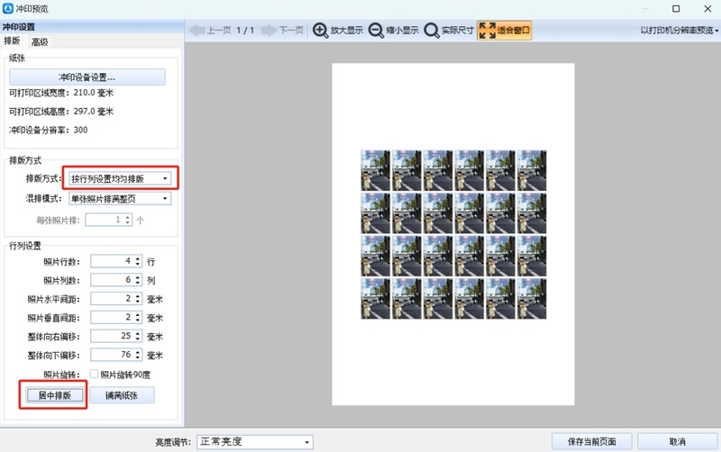Open the 以打印机分辨率预览 dropdown
Image resolution: width=721 pixels, height=452 pixels.
680,31
